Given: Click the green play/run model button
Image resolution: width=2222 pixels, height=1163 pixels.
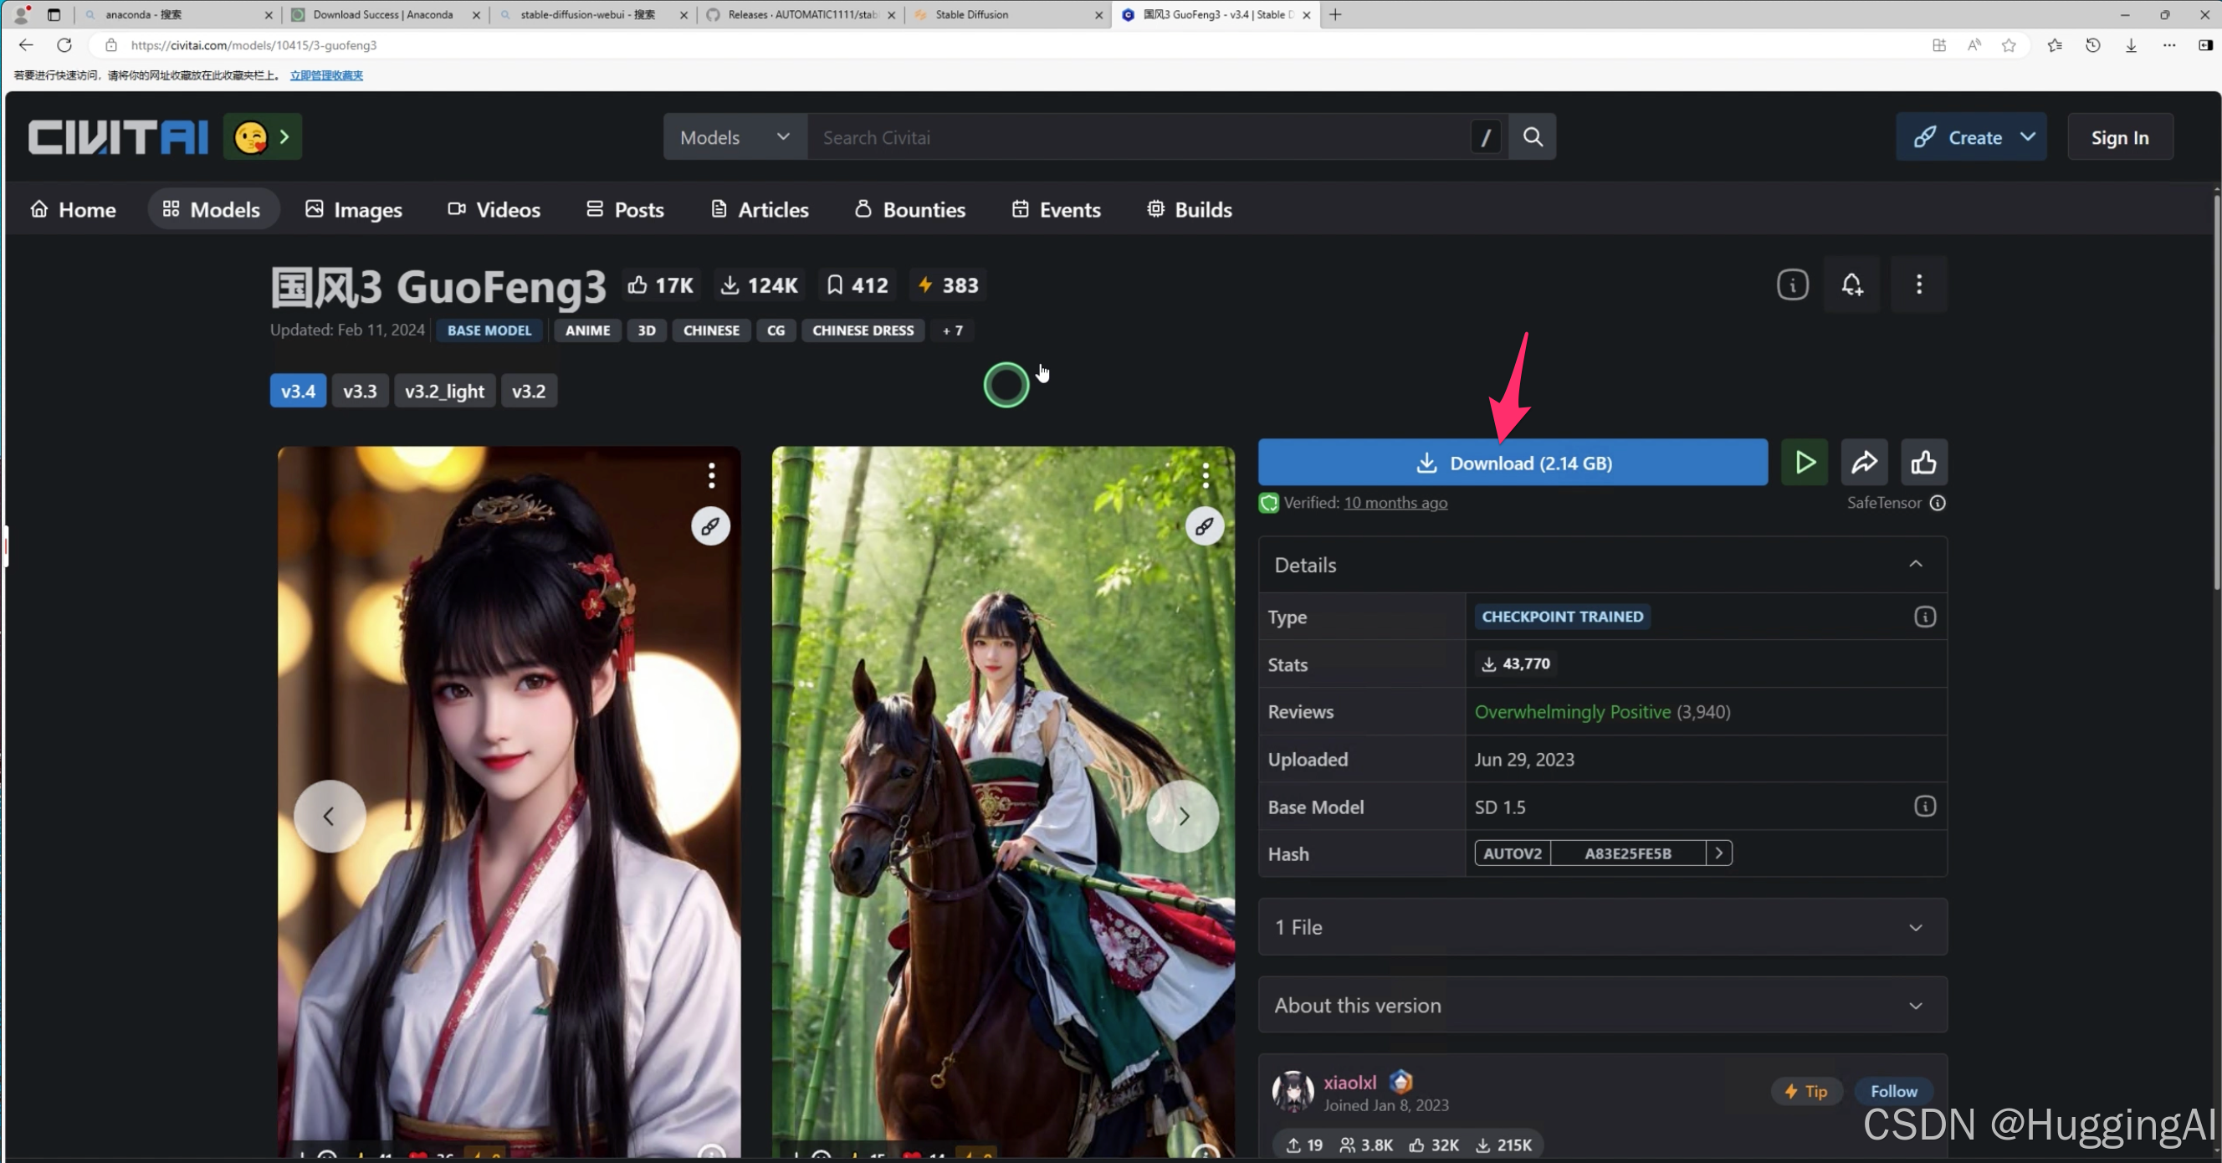Looking at the screenshot, I should point(1805,463).
